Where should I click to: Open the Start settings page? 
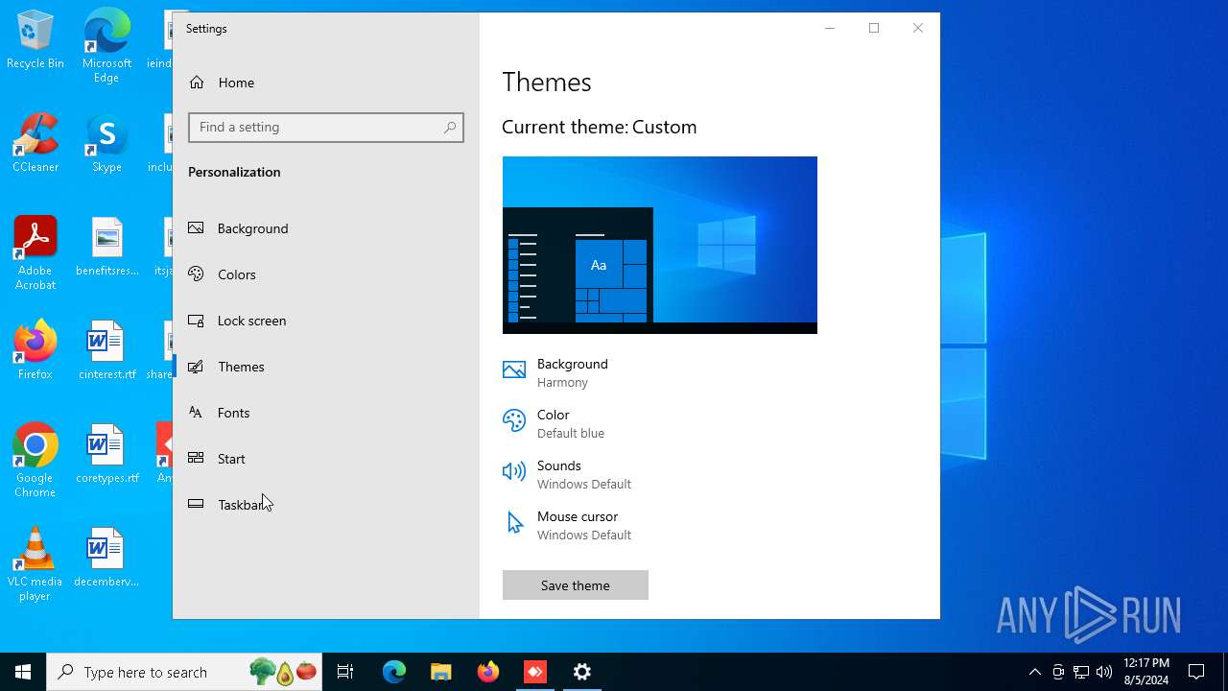(326, 459)
